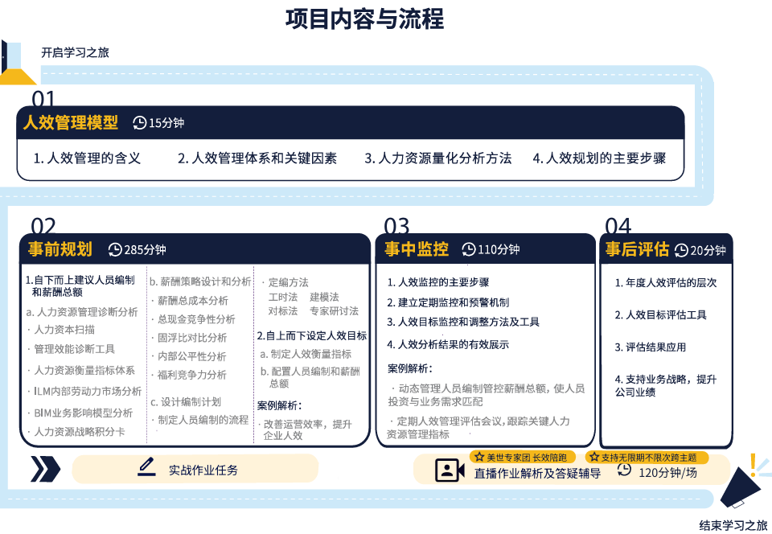Screen dimensions: 772x534
Task: Click the pencil icon in 实战作业任务
Action: [146, 467]
